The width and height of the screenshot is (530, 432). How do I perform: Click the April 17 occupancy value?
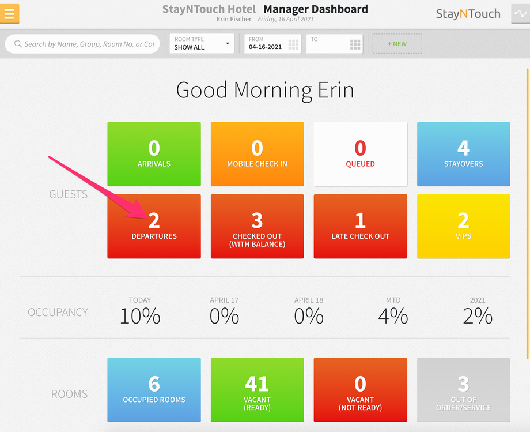(x=224, y=316)
